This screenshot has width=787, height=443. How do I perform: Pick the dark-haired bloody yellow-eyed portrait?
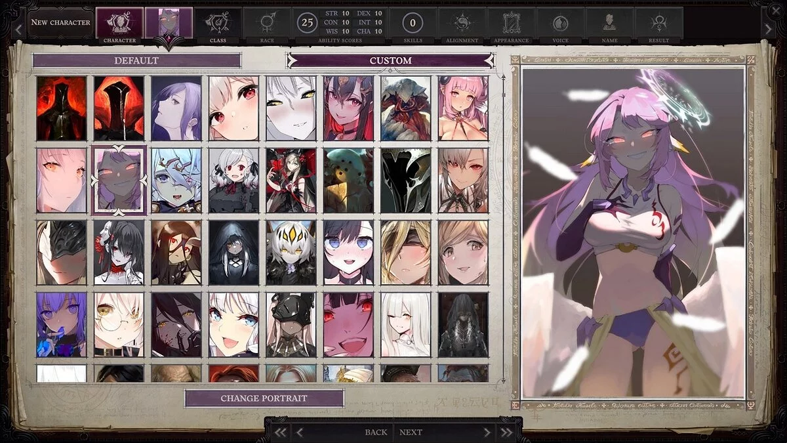176,325
